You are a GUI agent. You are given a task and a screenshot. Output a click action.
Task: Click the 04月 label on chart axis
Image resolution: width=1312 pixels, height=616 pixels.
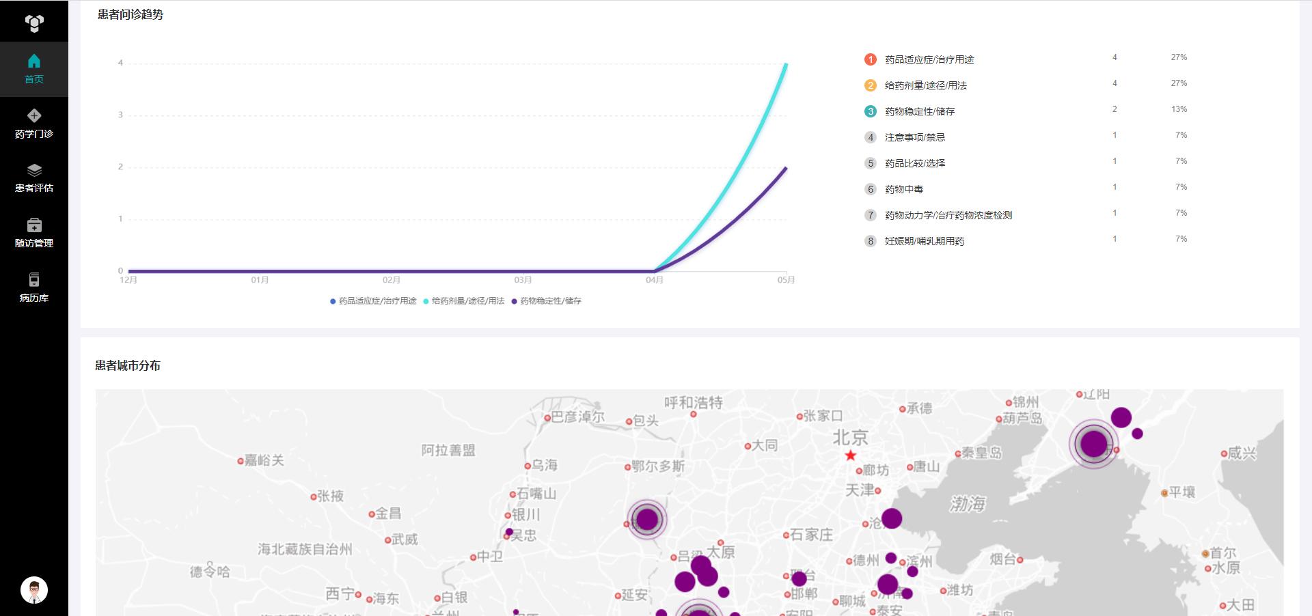click(654, 280)
